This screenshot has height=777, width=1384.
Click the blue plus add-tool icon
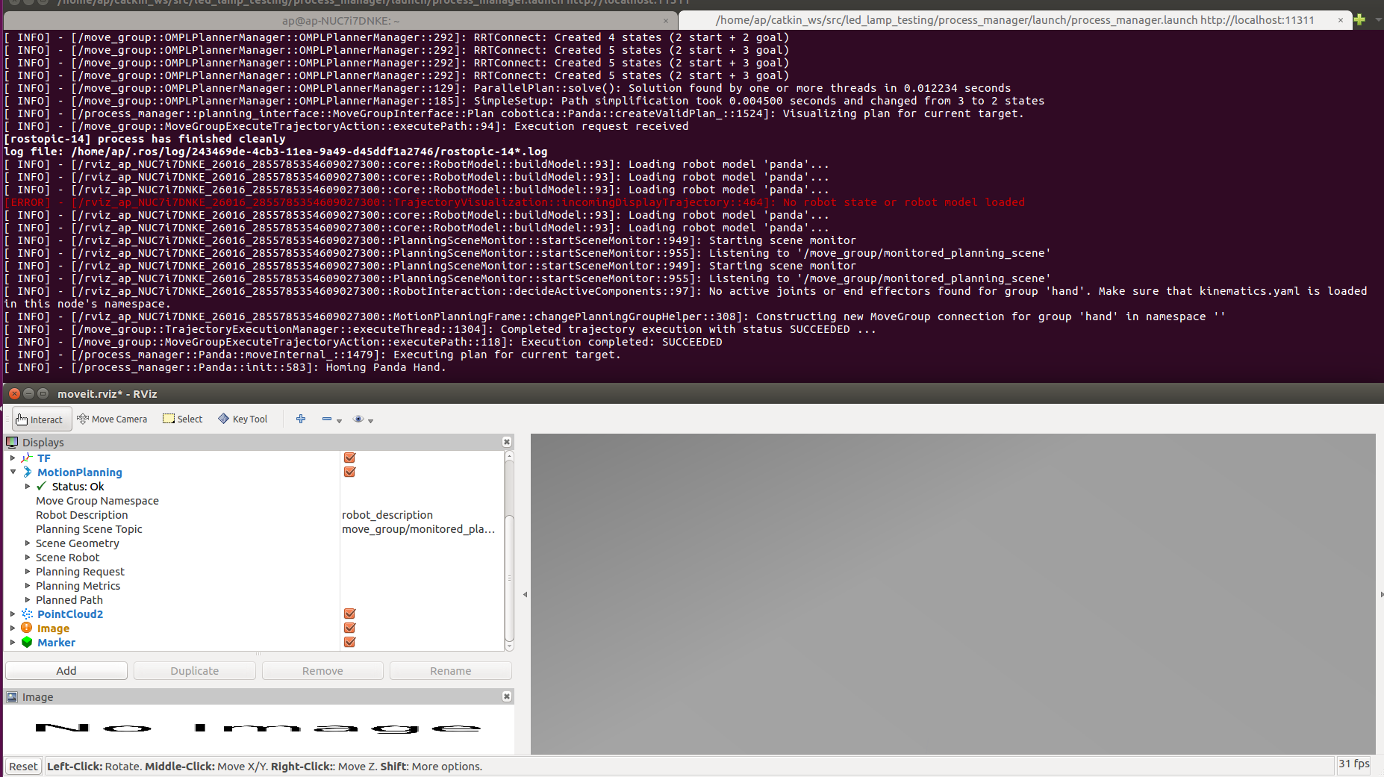[301, 419]
